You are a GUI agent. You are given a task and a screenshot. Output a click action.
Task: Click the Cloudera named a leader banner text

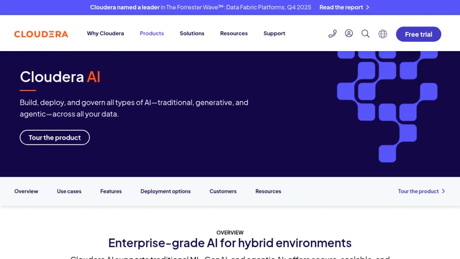click(125, 7)
